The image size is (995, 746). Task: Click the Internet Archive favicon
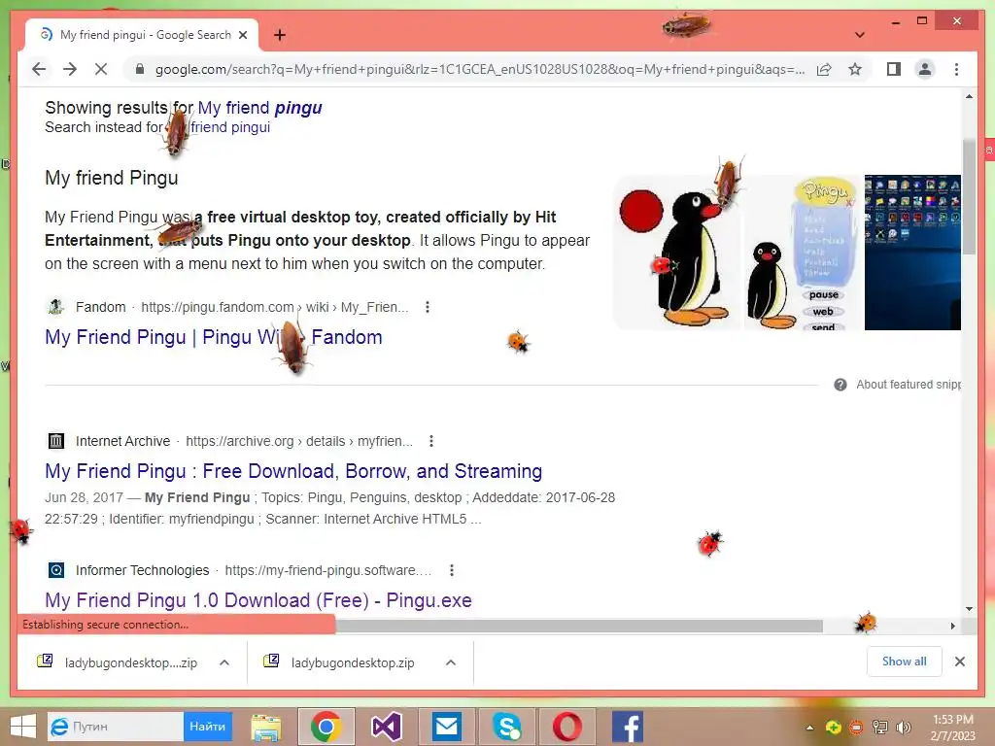pyautogui.click(x=55, y=441)
